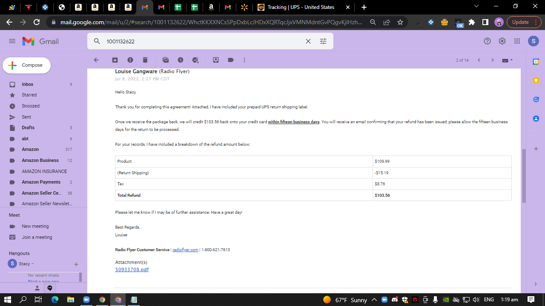Reload the current page
This screenshot has height=306, width=545.
tap(37, 22)
